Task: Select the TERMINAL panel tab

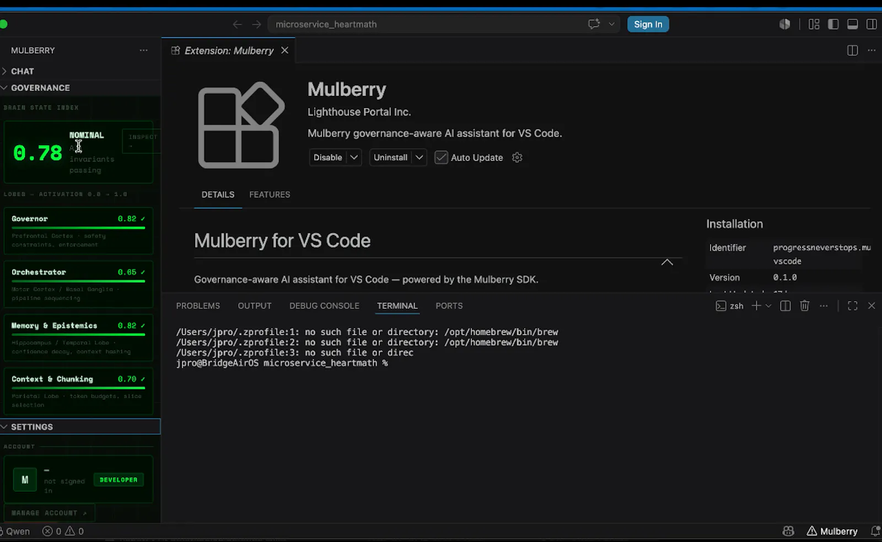Action: (397, 305)
